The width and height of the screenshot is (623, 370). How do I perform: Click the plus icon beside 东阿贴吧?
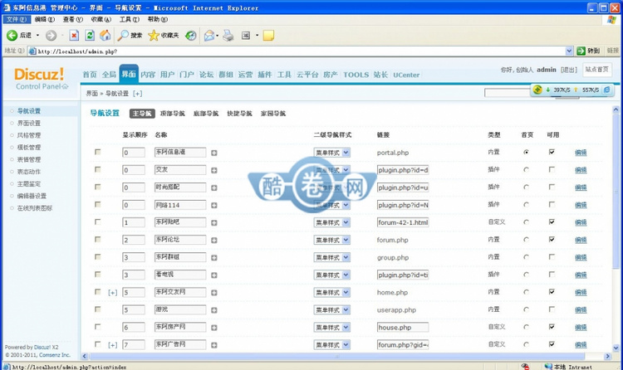213,222
